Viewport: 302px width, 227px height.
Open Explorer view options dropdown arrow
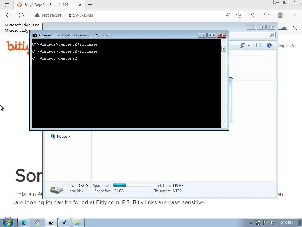pyautogui.click(x=249, y=45)
